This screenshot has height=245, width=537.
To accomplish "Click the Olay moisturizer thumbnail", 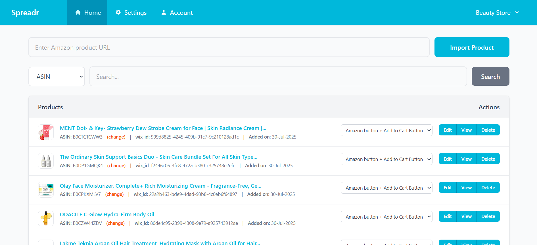I will (x=46, y=190).
